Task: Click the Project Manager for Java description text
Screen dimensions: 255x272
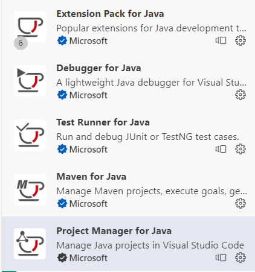Action: [150, 245]
